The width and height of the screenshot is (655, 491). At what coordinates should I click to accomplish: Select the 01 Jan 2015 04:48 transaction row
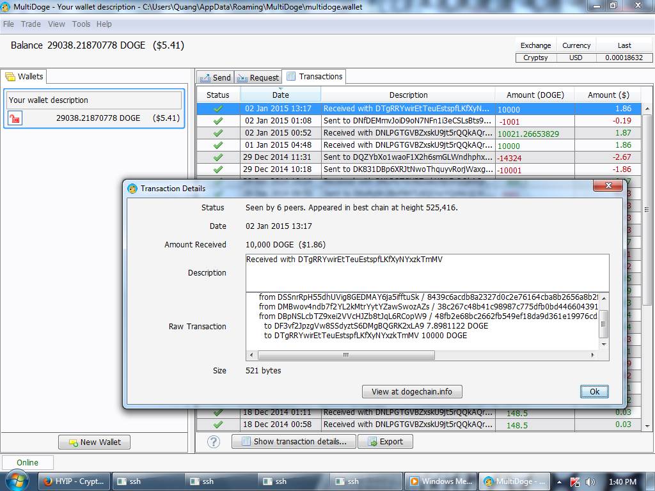[419, 145]
